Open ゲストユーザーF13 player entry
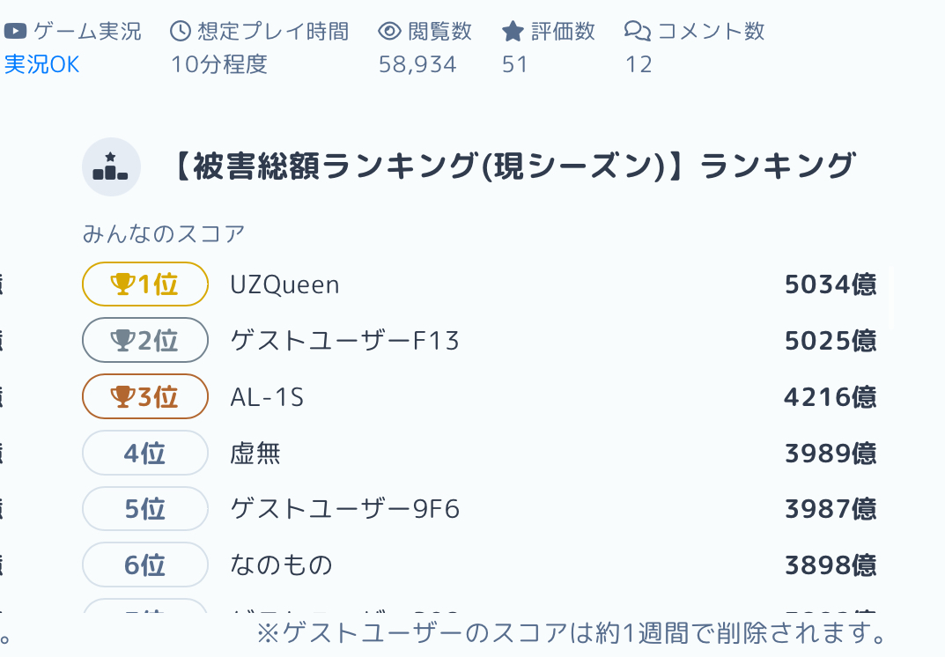Screen dimensions: 945x657 (344, 341)
